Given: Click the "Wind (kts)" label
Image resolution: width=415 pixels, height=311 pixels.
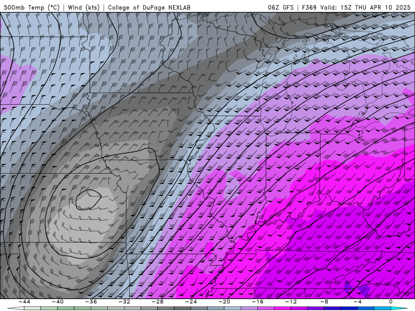Looking at the screenshot, I should 84,8.
